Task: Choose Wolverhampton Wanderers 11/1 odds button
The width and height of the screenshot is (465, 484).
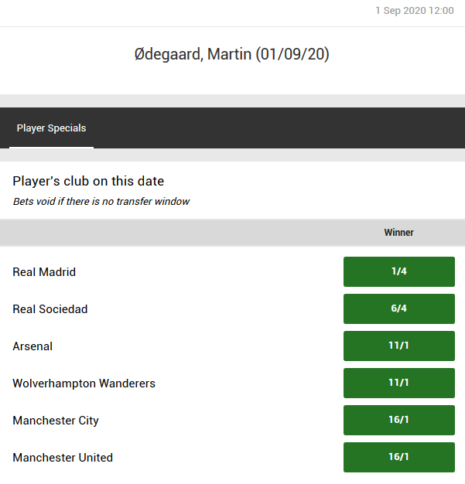Action: click(x=399, y=383)
